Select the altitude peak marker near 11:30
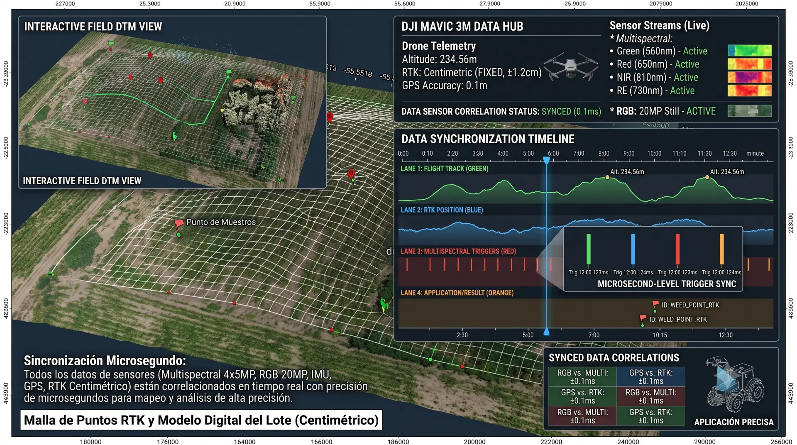Screen dimensions: 797x445 pyautogui.click(x=707, y=177)
